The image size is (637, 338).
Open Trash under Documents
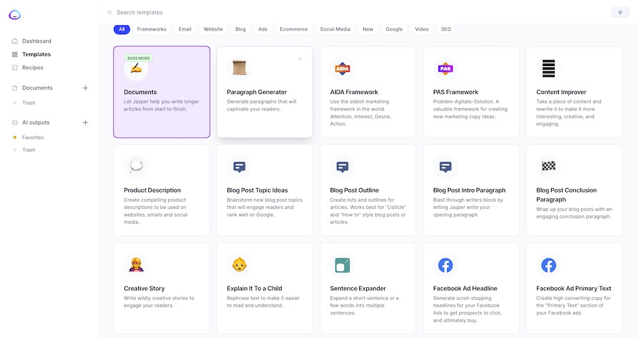click(x=29, y=103)
